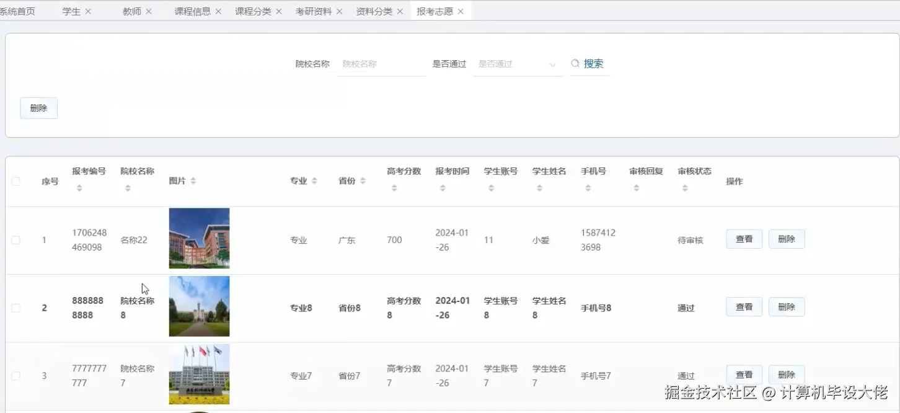Sort by 院校名称 column arrows
Image resolution: width=900 pixels, height=413 pixels.
128,187
